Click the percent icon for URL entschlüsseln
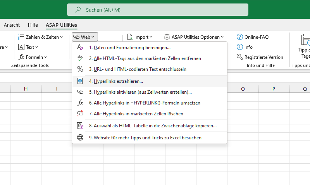The image size is (310, 185). [80, 69]
